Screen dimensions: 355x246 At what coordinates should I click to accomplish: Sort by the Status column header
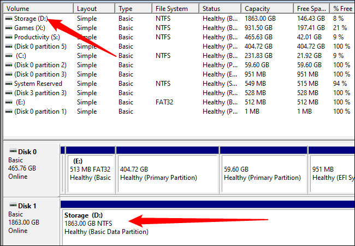point(220,9)
